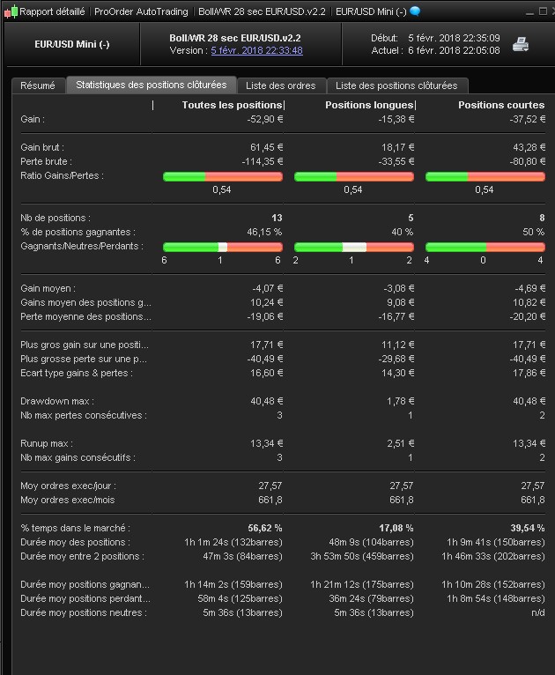Go to the Liste des positions clôturées tab

point(396,85)
